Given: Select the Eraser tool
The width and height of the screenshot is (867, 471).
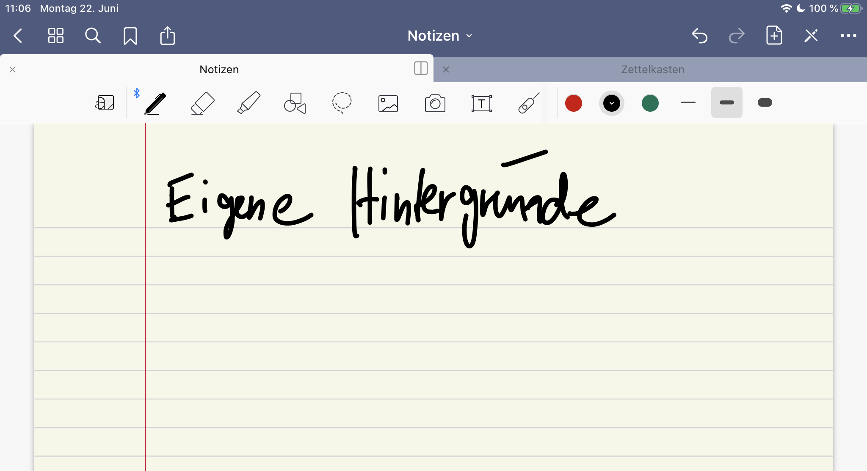Looking at the screenshot, I should point(202,103).
